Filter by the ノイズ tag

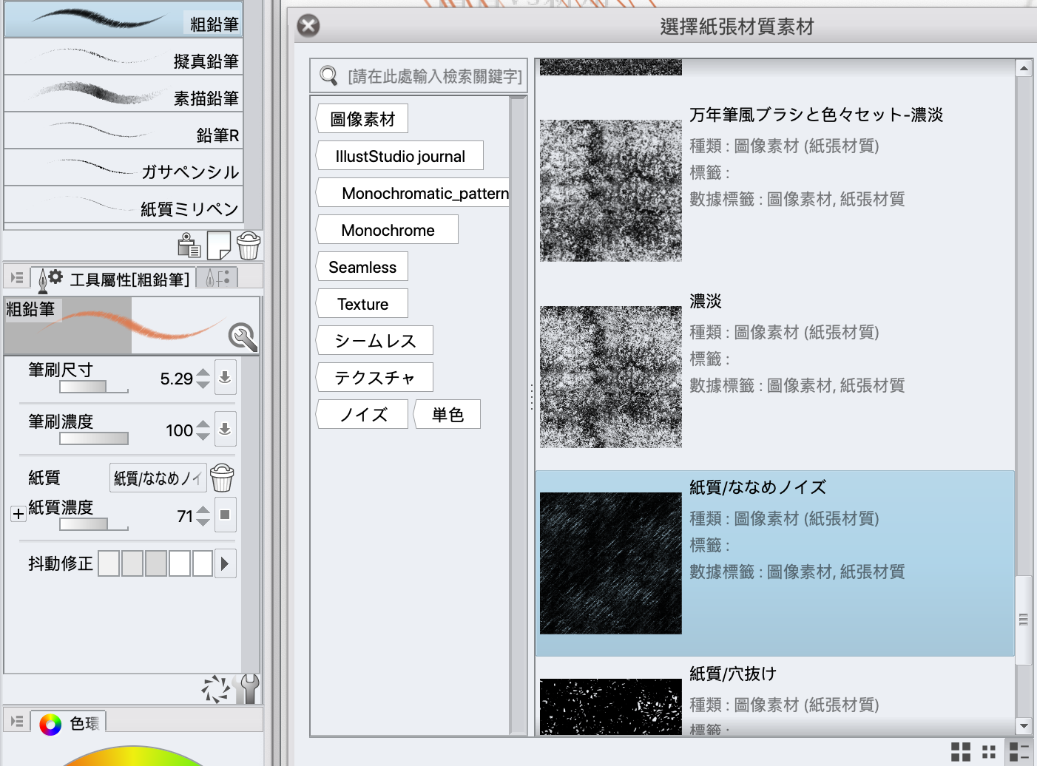[362, 415]
